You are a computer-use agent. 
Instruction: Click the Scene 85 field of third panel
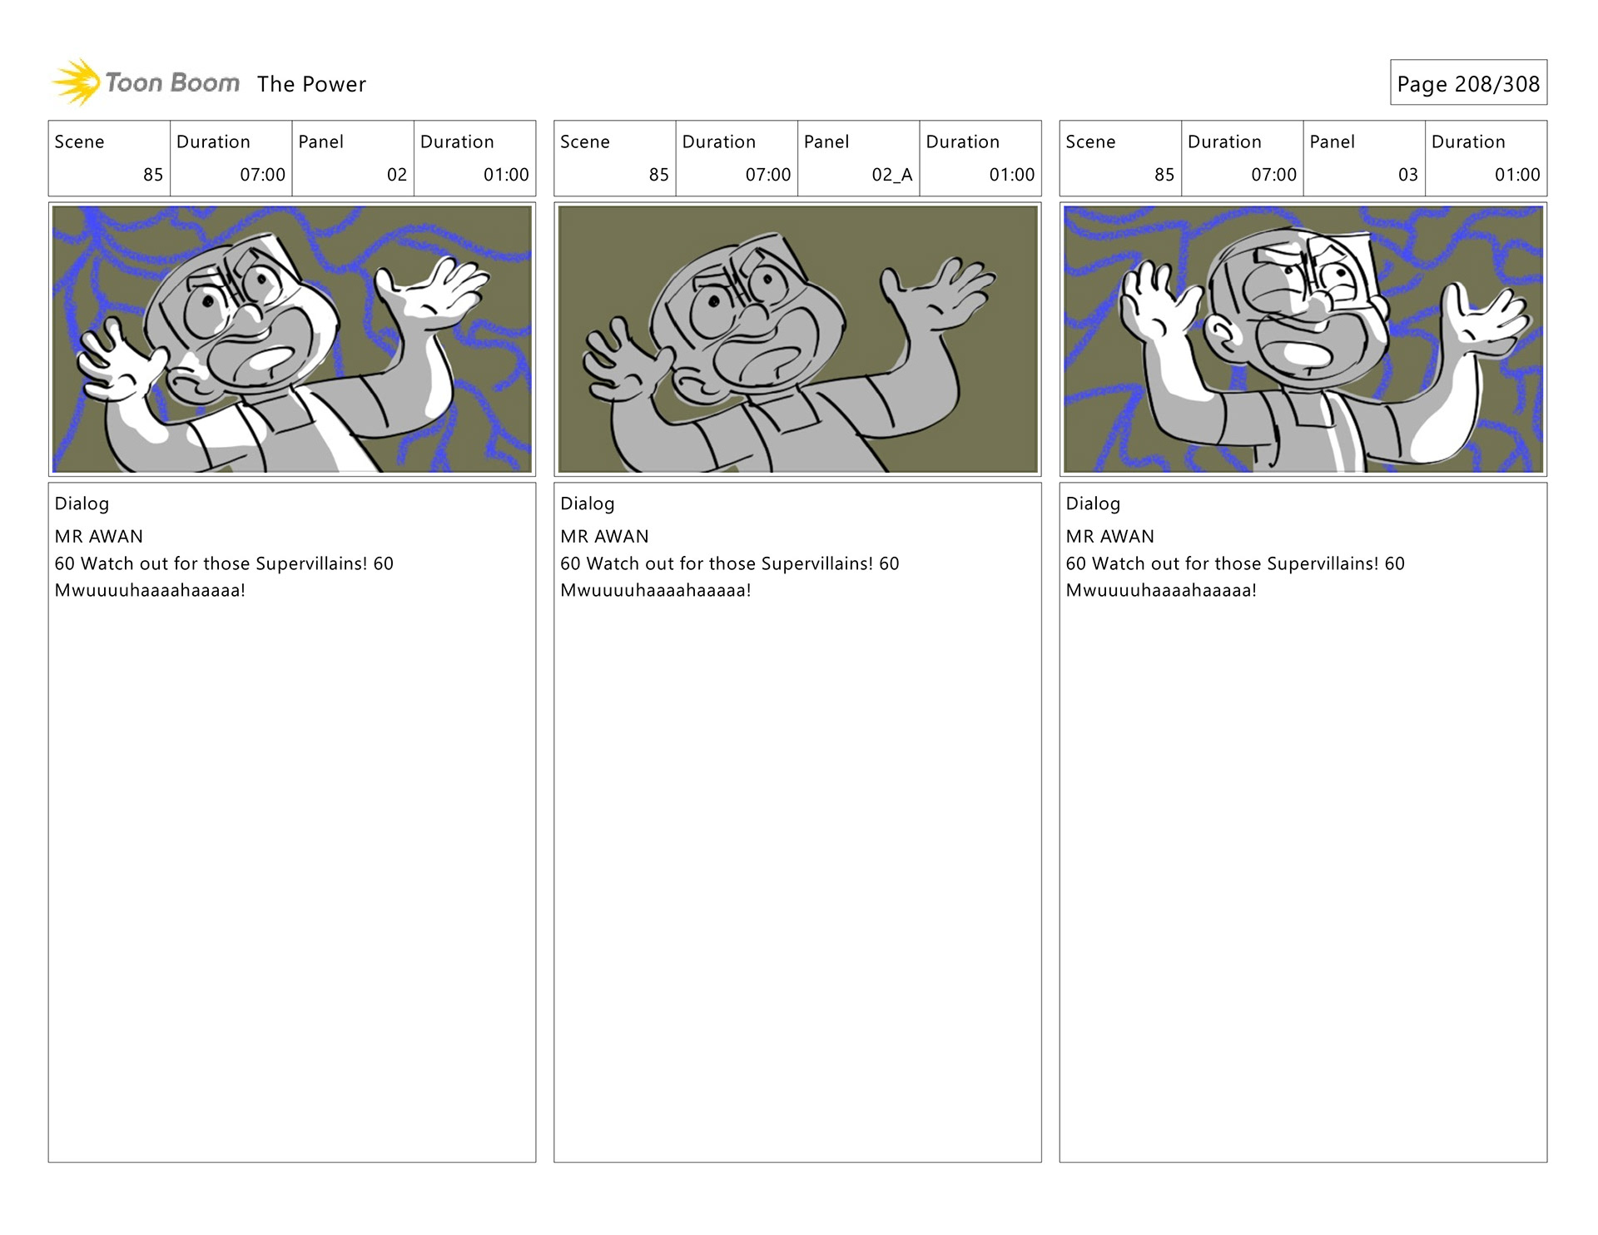(x=1120, y=159)
